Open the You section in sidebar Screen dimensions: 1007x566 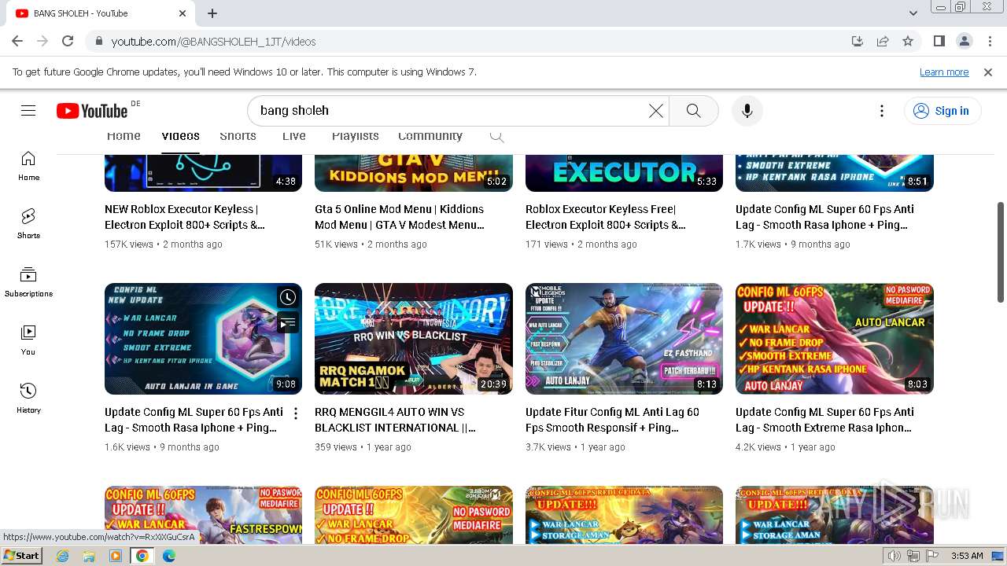(28, 340)
